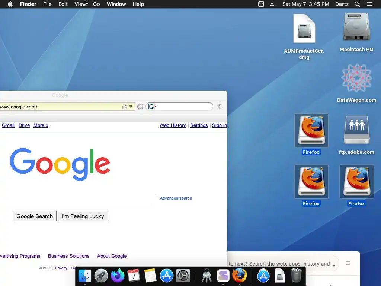Open the disk image document in Dock
Viewport: 381px width, 286px height.
pyautogui.click(x=280, y=276)
